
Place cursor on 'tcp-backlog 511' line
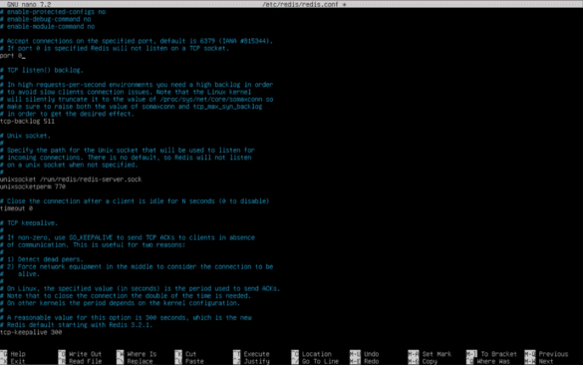[27, 121]
